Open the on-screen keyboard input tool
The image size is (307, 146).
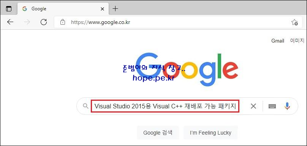point(272,106)
